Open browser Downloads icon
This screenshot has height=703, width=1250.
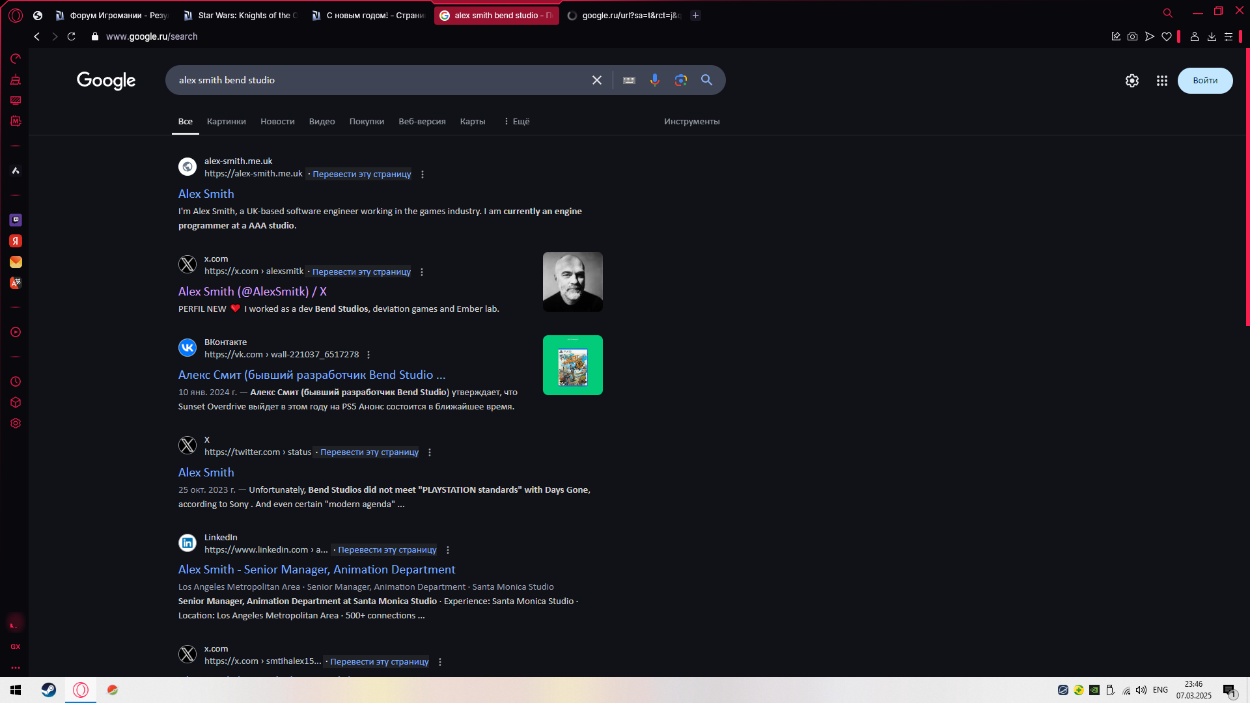click(x=1212, y=36)
